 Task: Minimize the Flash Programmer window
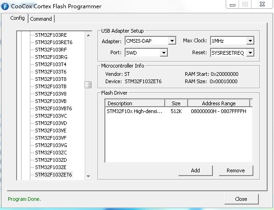click(233, 5)
